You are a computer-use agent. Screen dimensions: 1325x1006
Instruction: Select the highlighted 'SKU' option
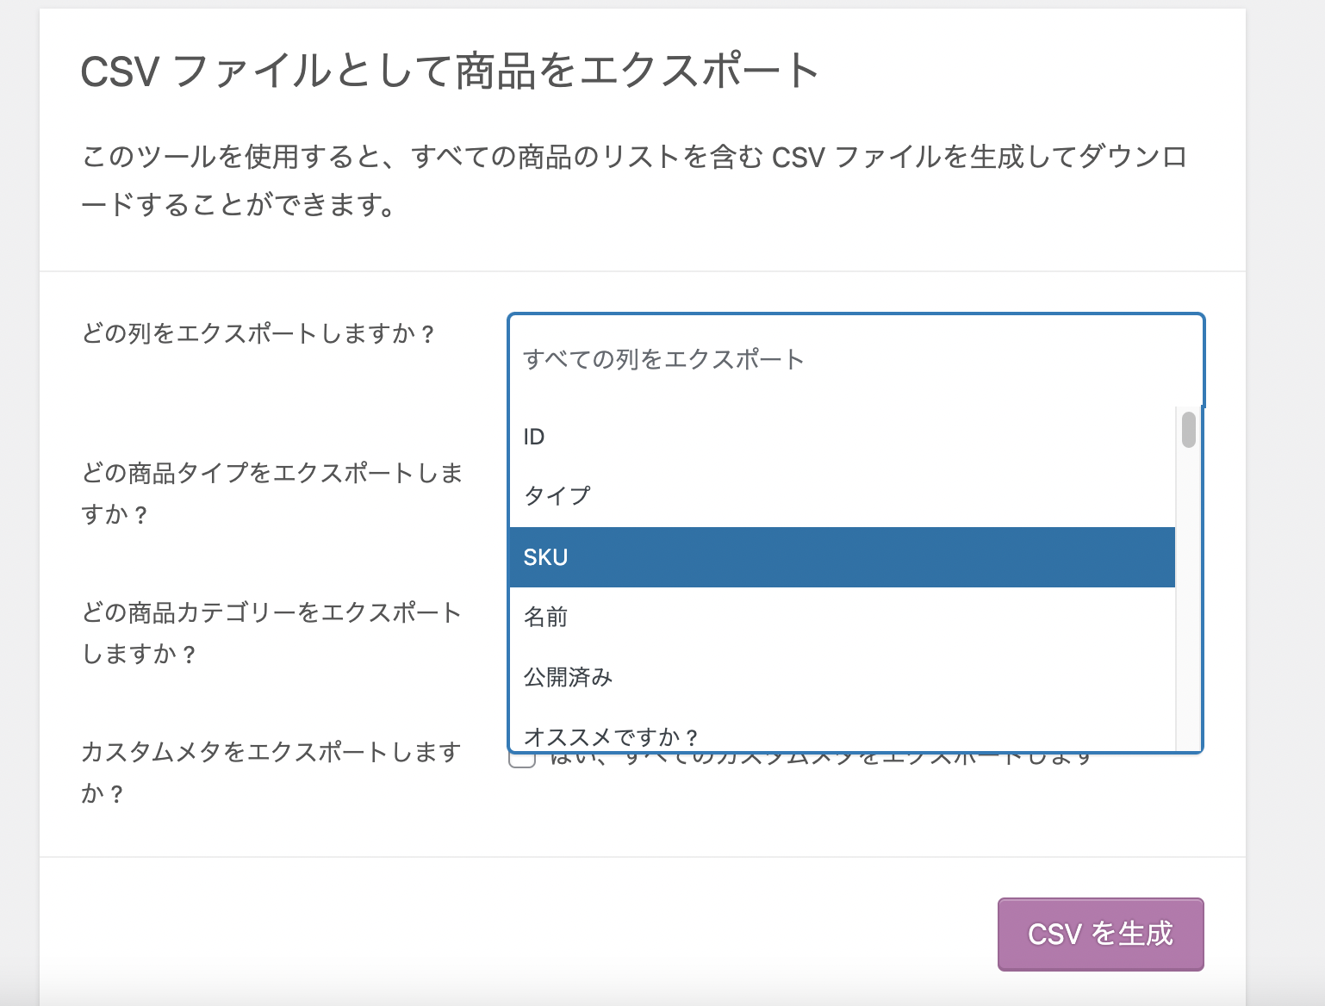(x=841, y=557)
